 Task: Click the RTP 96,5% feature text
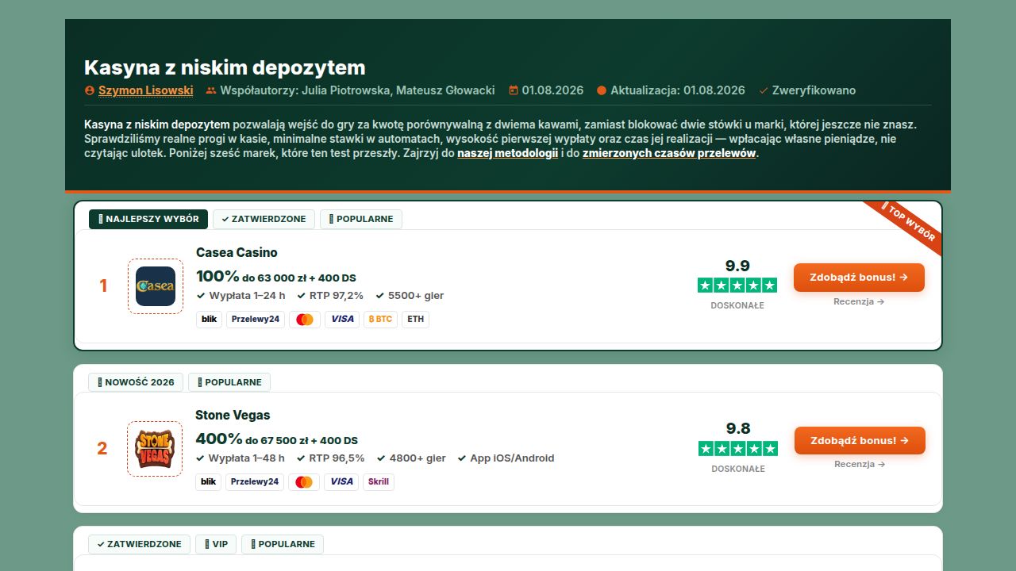(331, 458)
